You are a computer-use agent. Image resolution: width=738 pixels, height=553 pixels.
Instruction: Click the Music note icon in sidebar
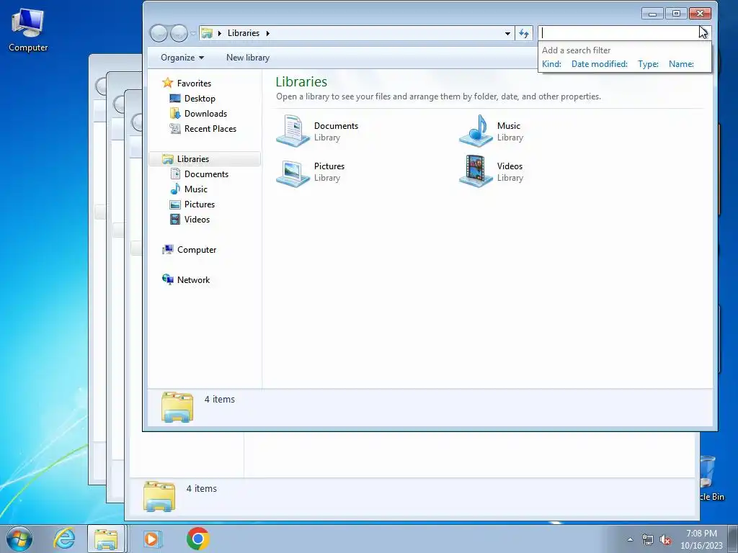(175, 189)
